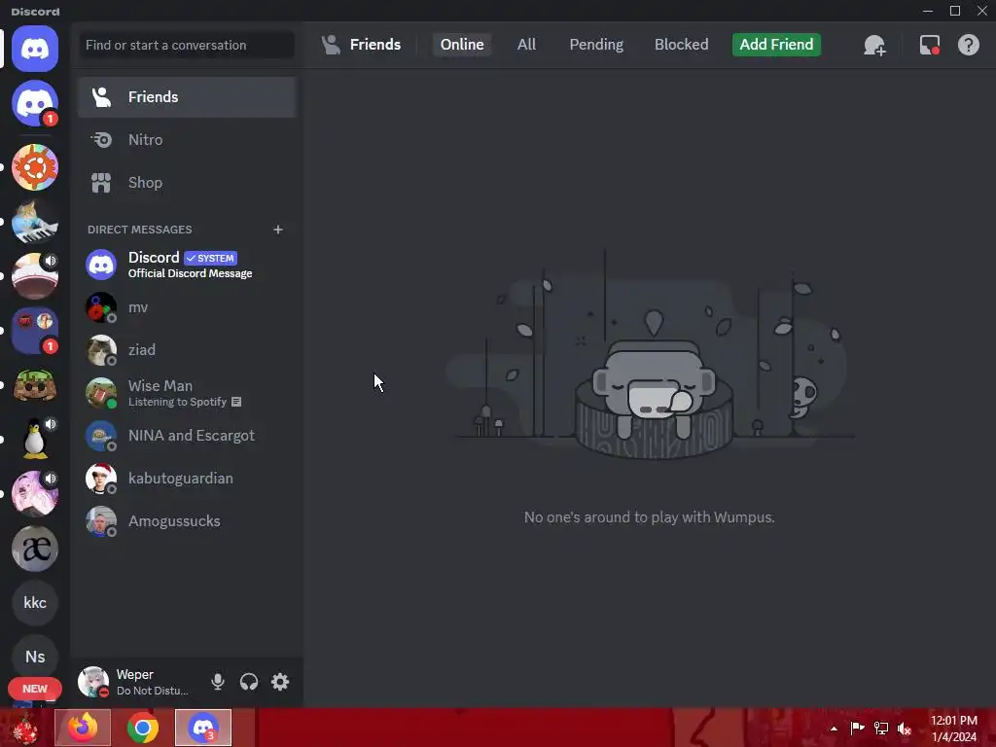Open Chrome from the taskbar
This screenshot has height=747, width=996.
(x=143, y=728)
